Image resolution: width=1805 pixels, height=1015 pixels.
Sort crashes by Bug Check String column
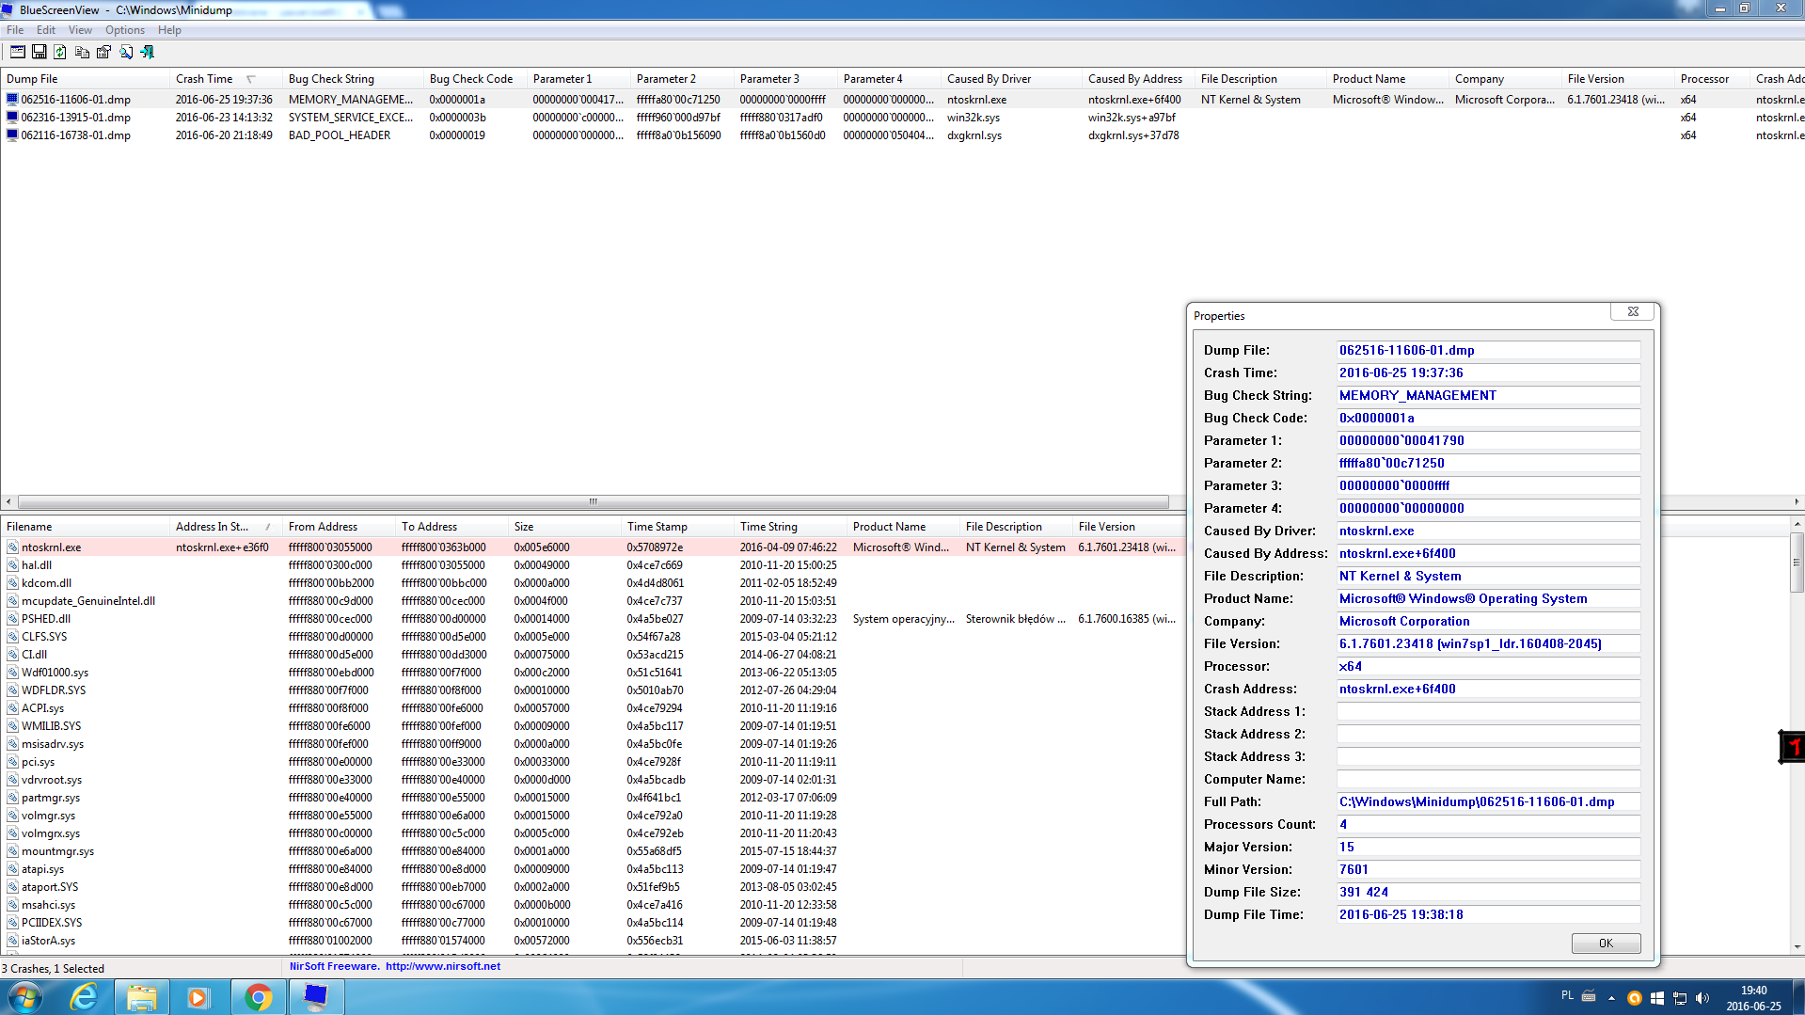point(353,79)
